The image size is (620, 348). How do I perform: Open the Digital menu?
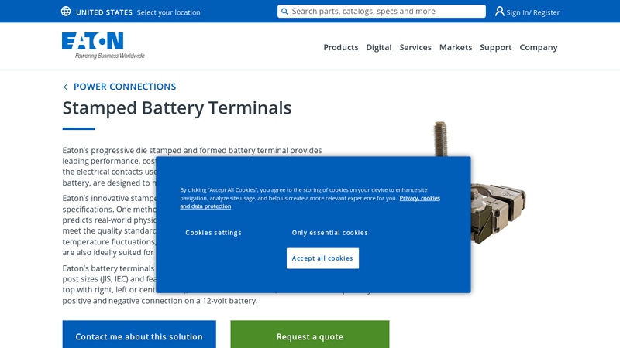379,47
